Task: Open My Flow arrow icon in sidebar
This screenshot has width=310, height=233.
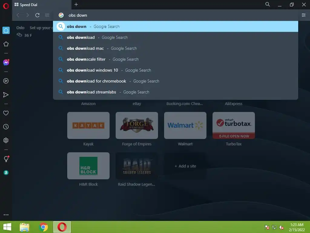Action: point(6,95)
